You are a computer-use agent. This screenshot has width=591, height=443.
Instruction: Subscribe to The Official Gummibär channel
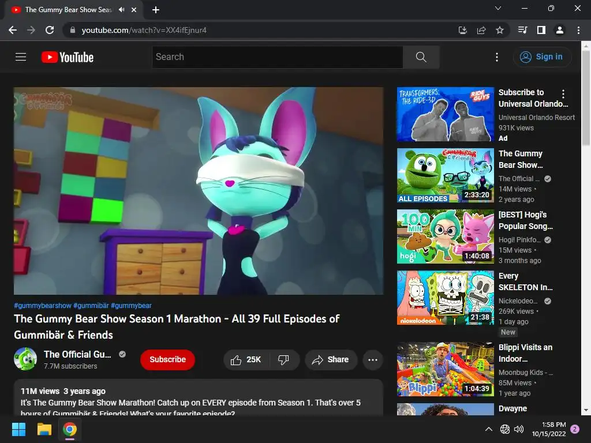[168, 360]
